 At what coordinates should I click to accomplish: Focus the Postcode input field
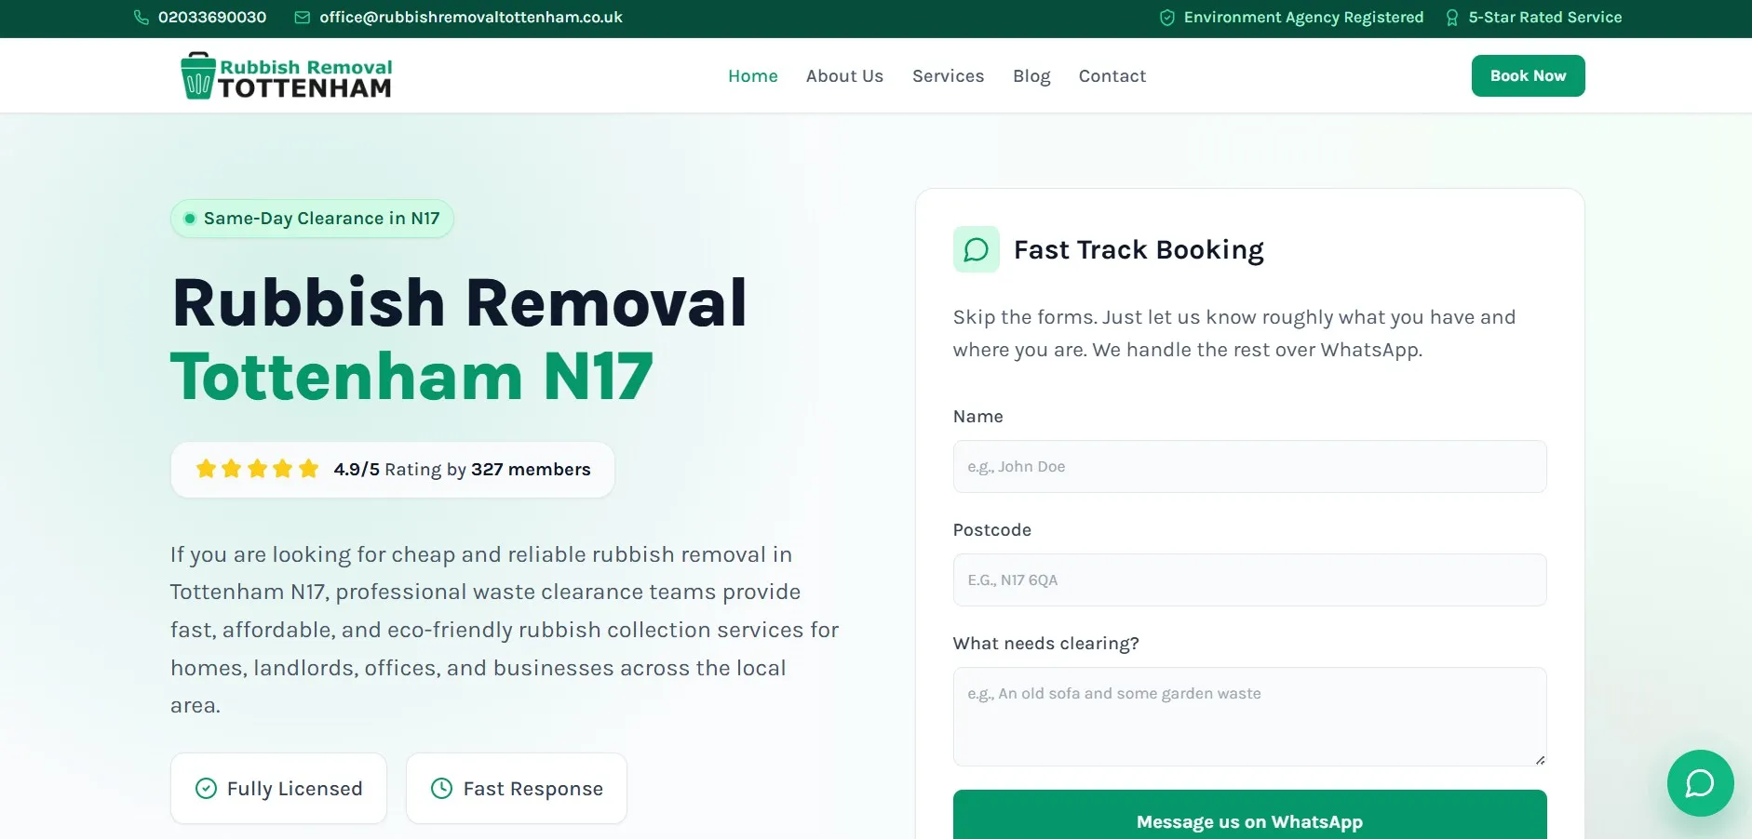coord(1249,580)
